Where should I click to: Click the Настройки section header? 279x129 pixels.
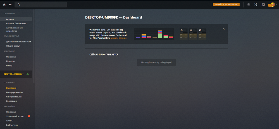[9, 106]
